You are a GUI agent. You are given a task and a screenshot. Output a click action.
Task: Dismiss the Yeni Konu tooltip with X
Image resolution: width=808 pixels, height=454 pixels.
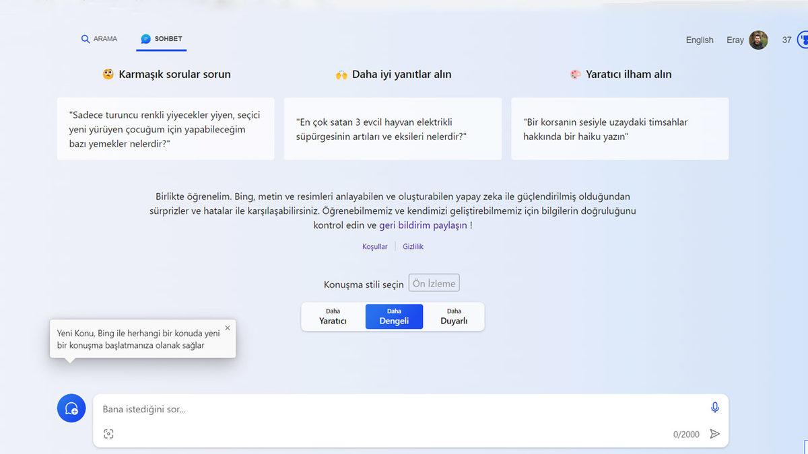coord(227,328)
